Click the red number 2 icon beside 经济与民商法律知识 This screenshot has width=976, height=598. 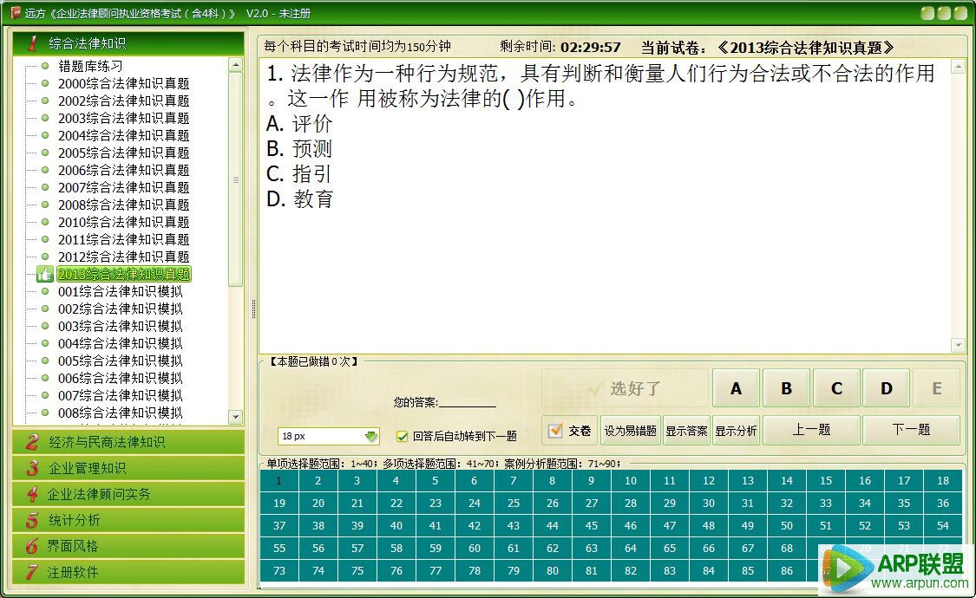click(x=32, y=442)
